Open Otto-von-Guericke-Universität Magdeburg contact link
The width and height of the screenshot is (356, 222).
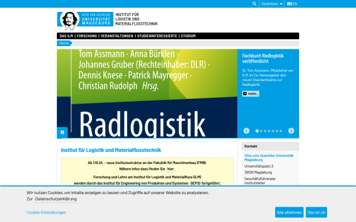point(269,157)
